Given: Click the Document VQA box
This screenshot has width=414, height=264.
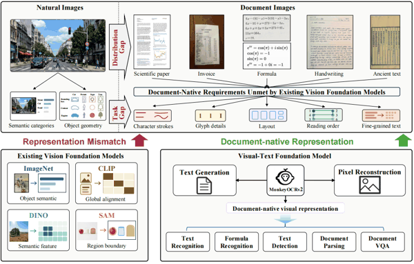Looking at the screenshot, I should point(382,242).
